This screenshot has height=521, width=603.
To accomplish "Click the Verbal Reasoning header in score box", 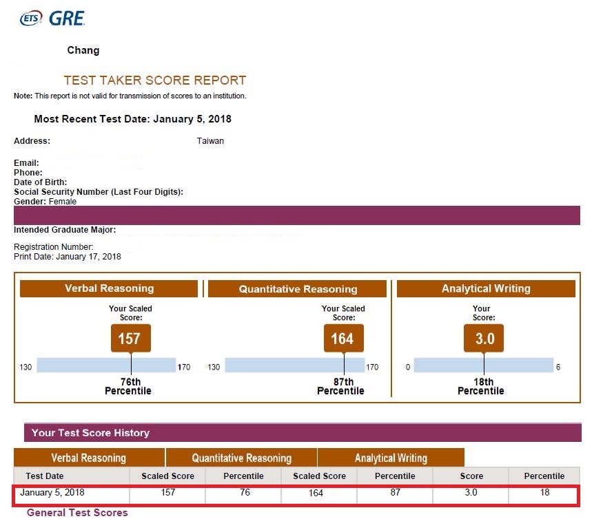I will pyautogui.click(x=109, y=288).
